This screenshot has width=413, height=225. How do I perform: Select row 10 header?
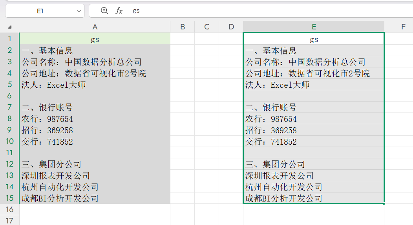click(9, 141)
